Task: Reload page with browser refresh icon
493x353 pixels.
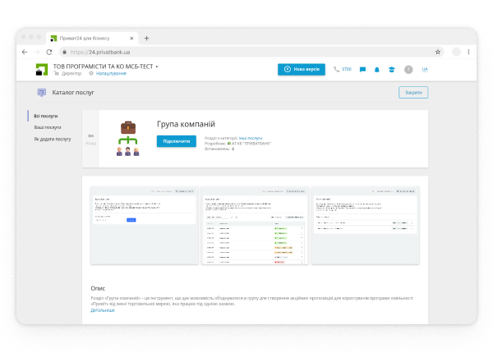Action: tap(49, 52)
